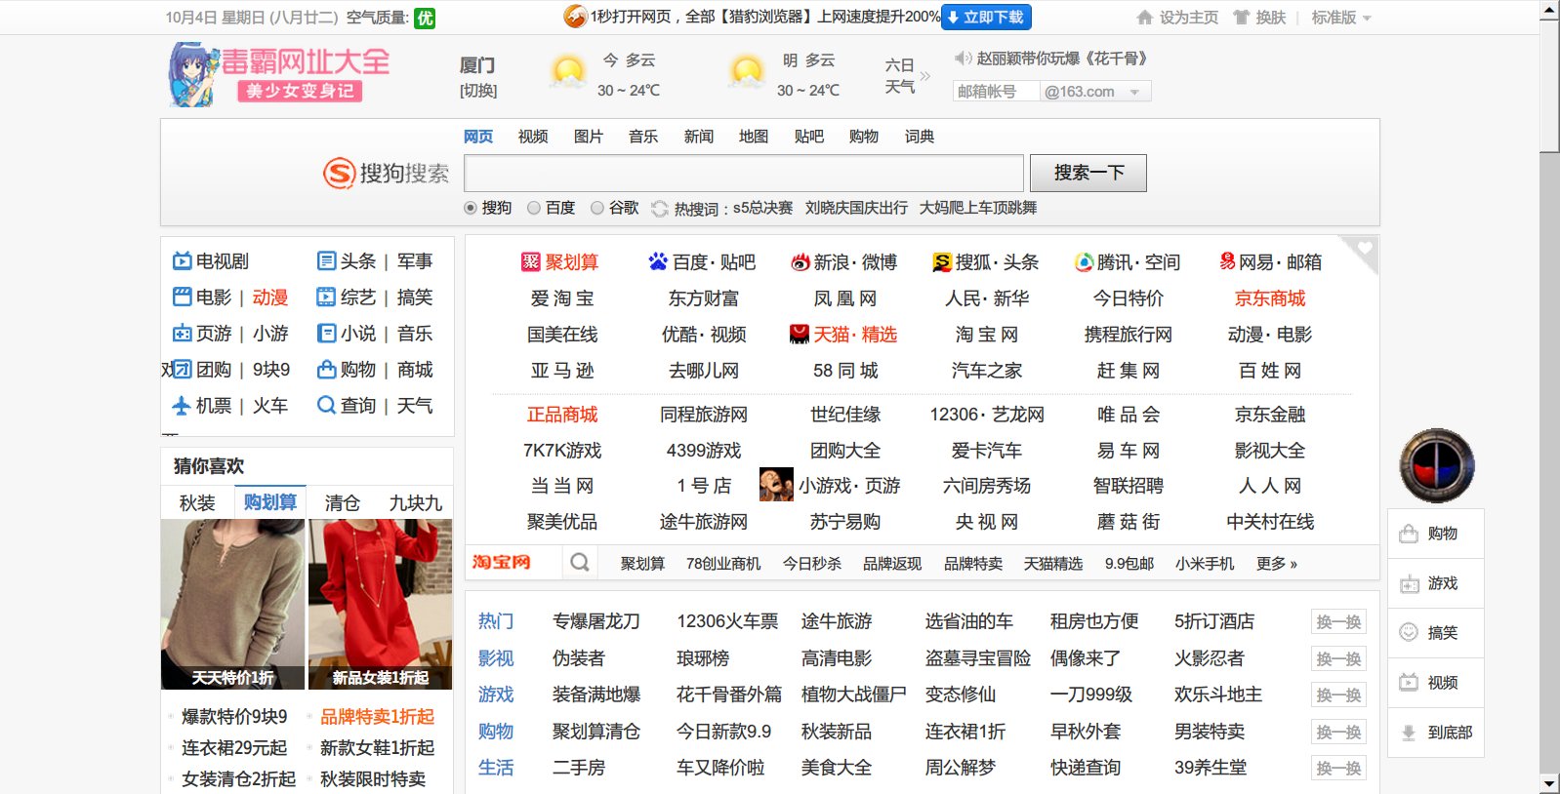The image size is (1560, 794).
Task: Click 换一换 in the 热门 row
Action: [1338, 621]
